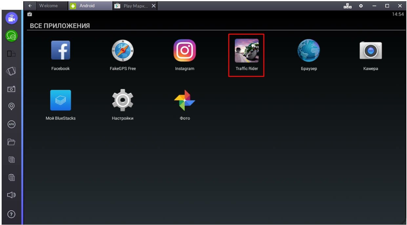
Task: Set location using the sidebar pin icon
Action: [11, 106]
